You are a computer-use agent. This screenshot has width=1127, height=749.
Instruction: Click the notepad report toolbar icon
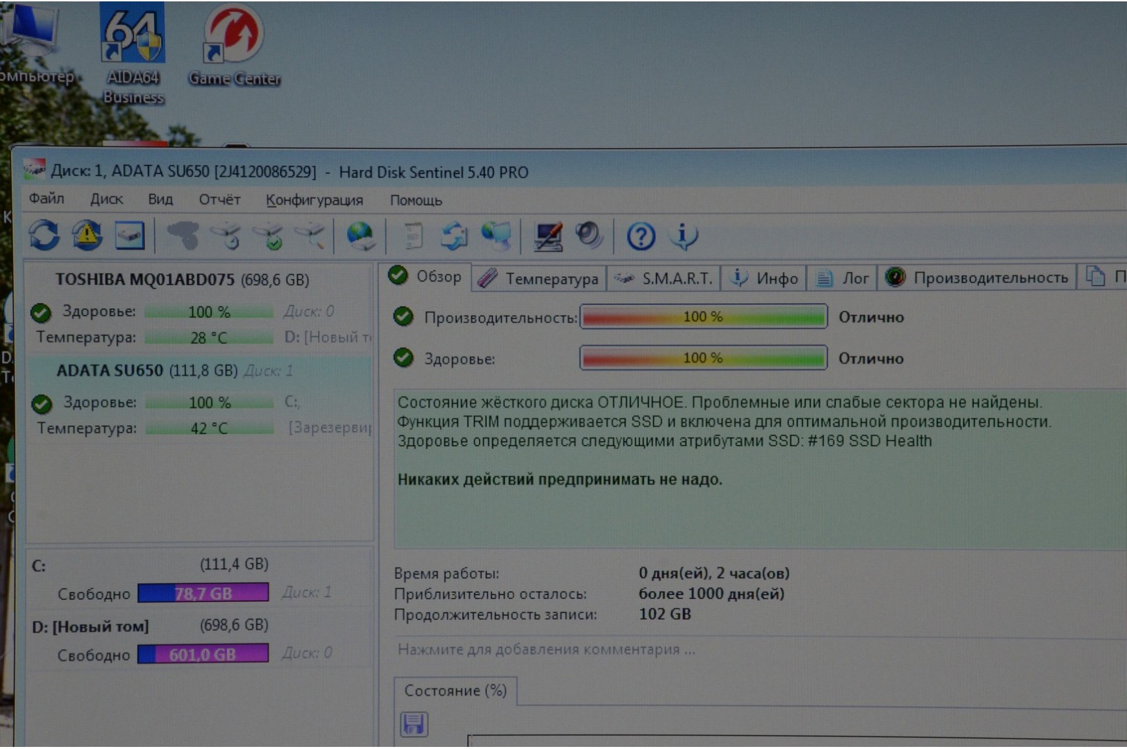pos(414,236)
